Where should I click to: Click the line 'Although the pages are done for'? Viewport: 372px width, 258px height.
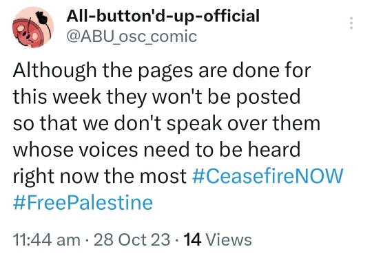162,71
